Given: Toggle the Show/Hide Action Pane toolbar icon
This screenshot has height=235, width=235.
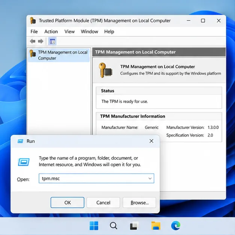Looking at the screenshot, I should click(x=52, y=41).
